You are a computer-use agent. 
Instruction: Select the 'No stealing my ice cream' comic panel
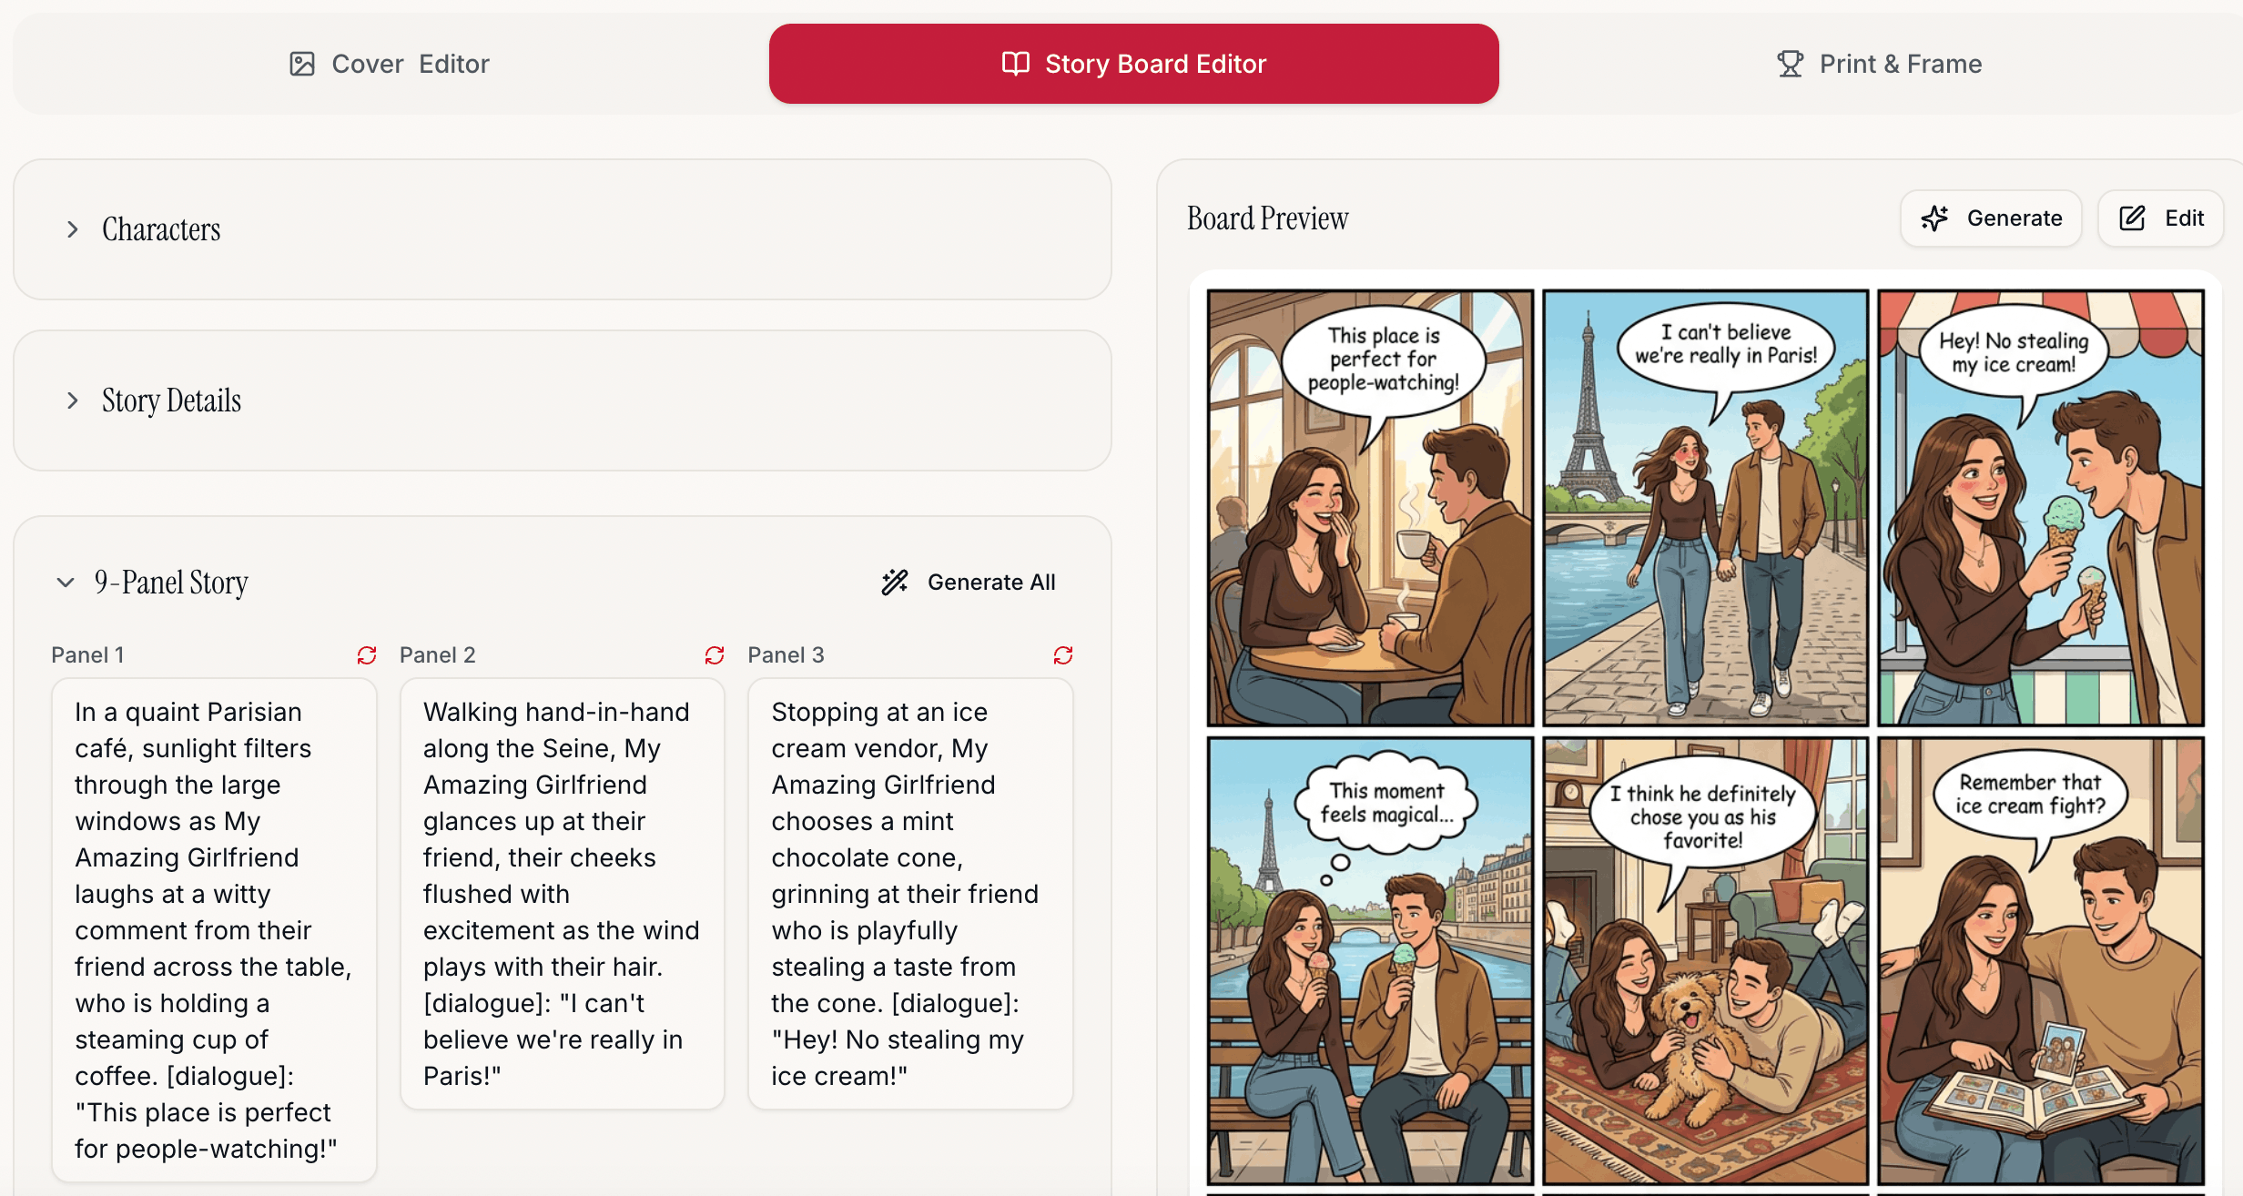(x=2041, y=508)
